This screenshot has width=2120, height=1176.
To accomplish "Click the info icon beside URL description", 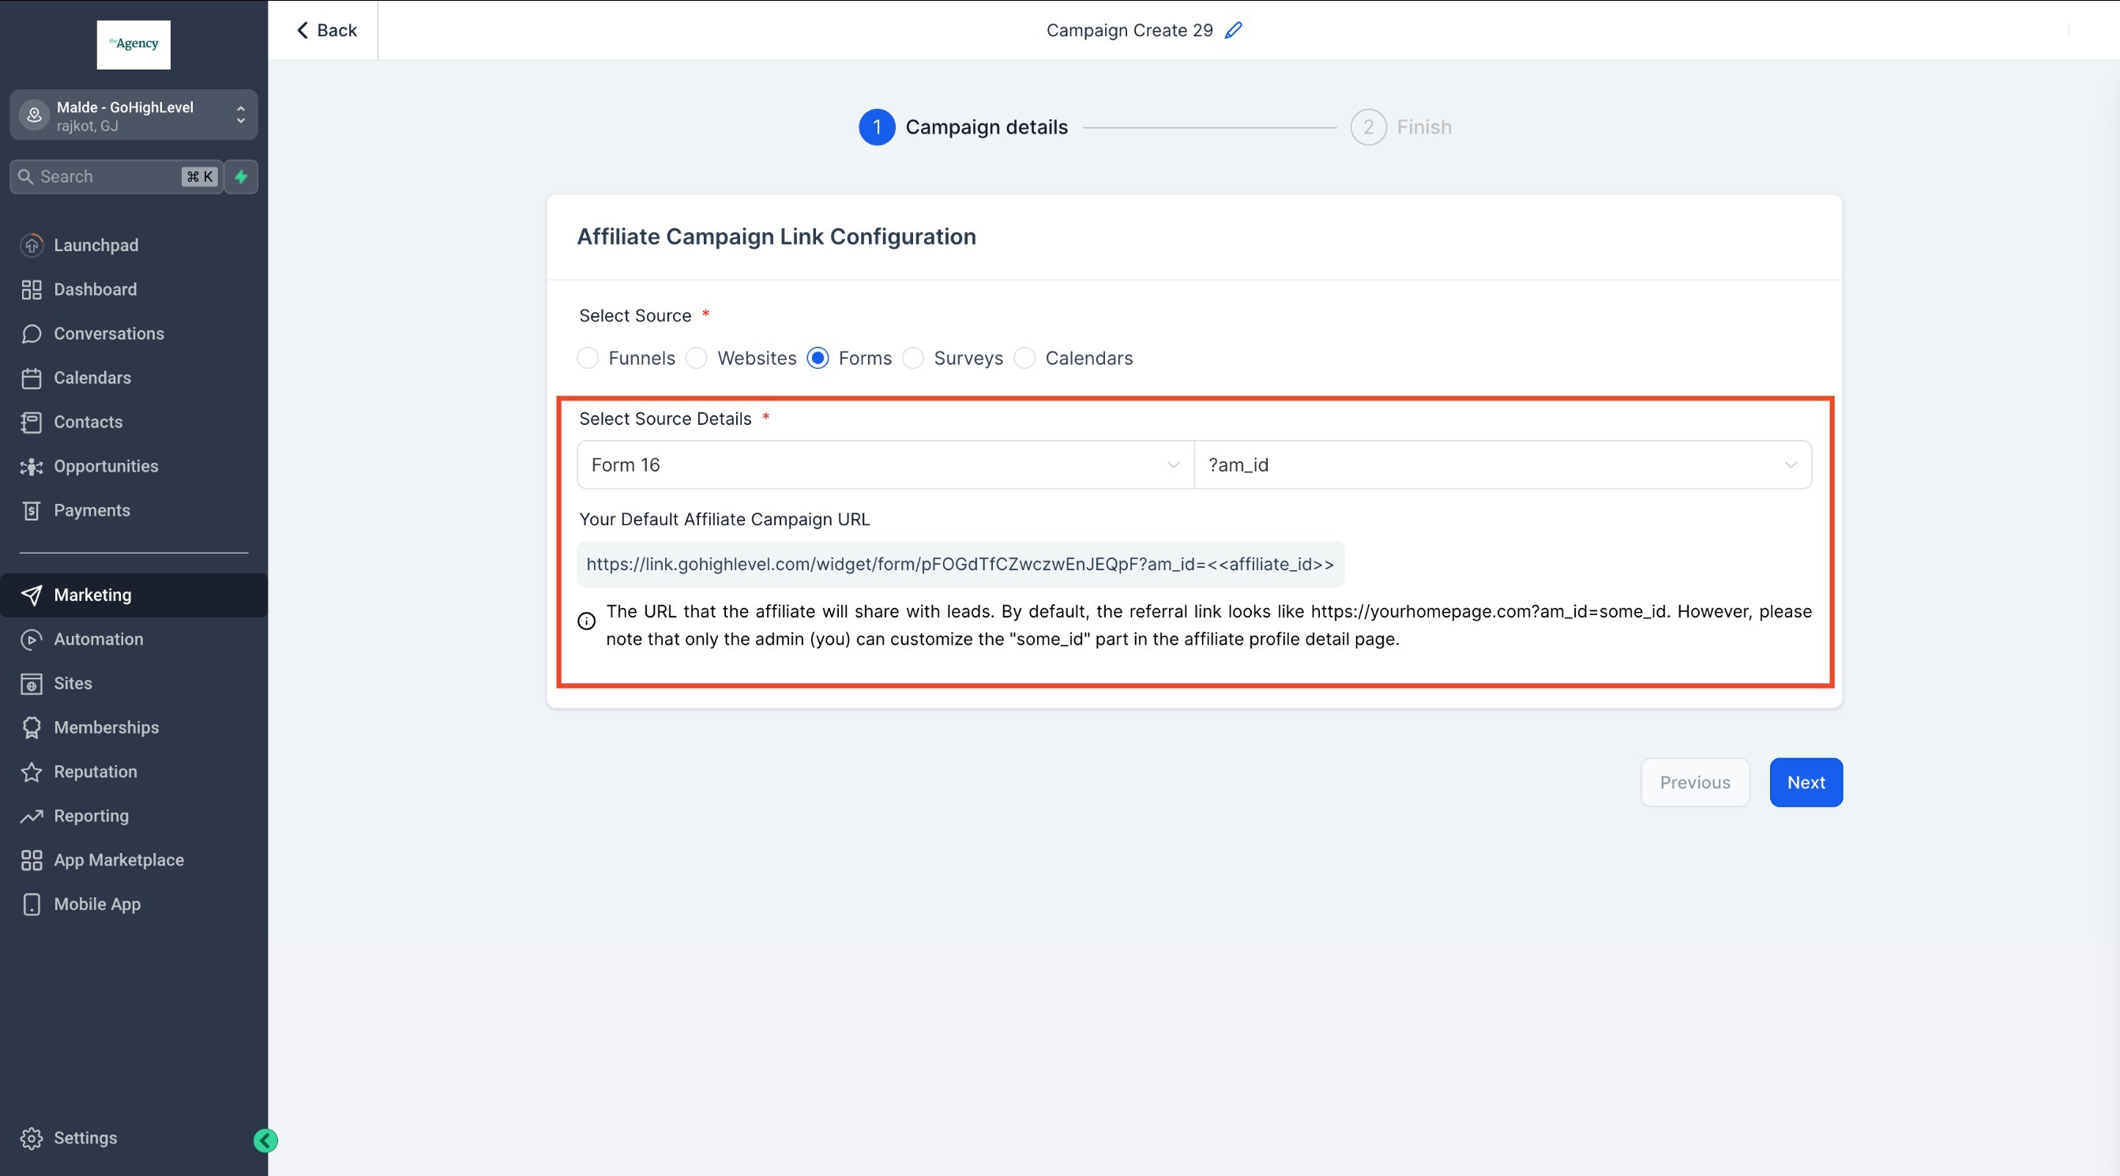I will [x=586, y=622].
